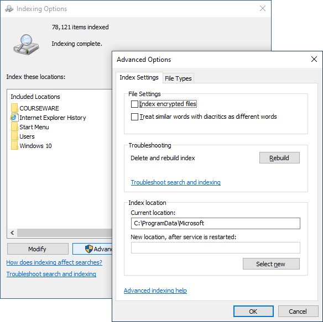
Task: Click the Internet Explorer History icon
Action: click(14, 117)
